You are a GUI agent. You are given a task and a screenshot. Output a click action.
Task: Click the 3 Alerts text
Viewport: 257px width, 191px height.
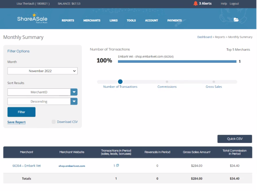click(x=205, y=3)
